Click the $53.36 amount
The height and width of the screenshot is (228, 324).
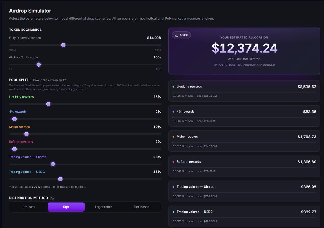click(310, 112)
